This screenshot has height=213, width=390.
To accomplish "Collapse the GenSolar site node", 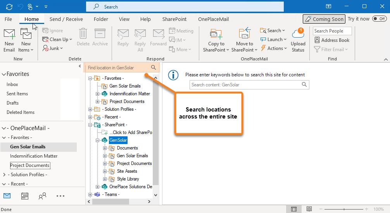I will 98,141.
